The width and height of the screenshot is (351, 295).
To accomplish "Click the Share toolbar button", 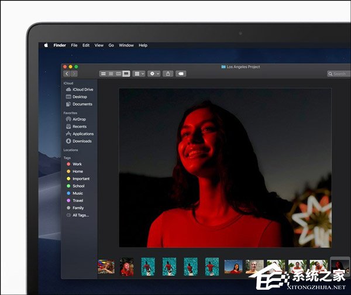I will pyautogui.click(x=168, y=74).
